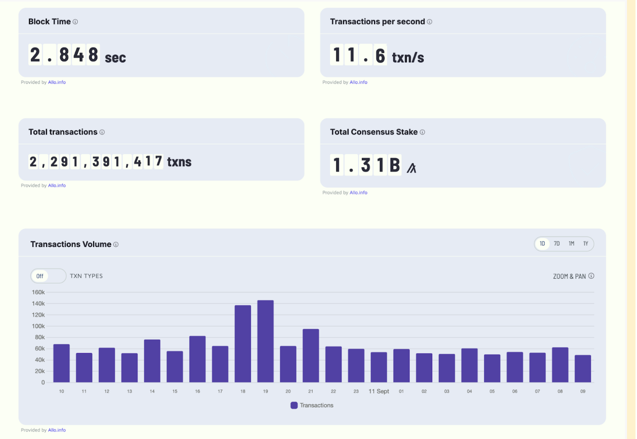Click the Block Time info icon
Viewport: 637px width, 439px height.
75,22
